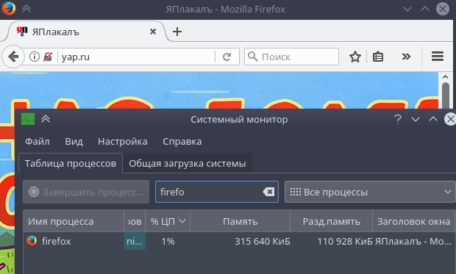Expand more toolbar tools chevron
Viewport: 456px width, 274px height.
coord(406,57)
